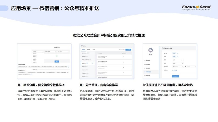Click subtitle 微信公众号结合用户标签分组实现定向精准推送
The image size is (218, 122).
pos(109,35)
